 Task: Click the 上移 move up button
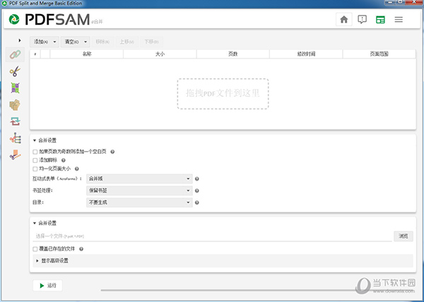pos(126,42)
